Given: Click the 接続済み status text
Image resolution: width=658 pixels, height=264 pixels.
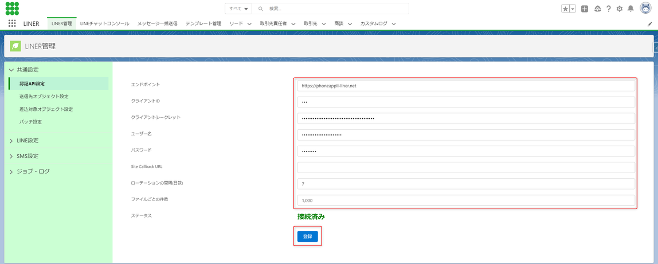Looking at the screenshot, I should (311, 217).
